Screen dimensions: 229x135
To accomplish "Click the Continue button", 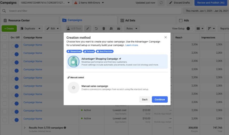I will click(x=160, y=99).
